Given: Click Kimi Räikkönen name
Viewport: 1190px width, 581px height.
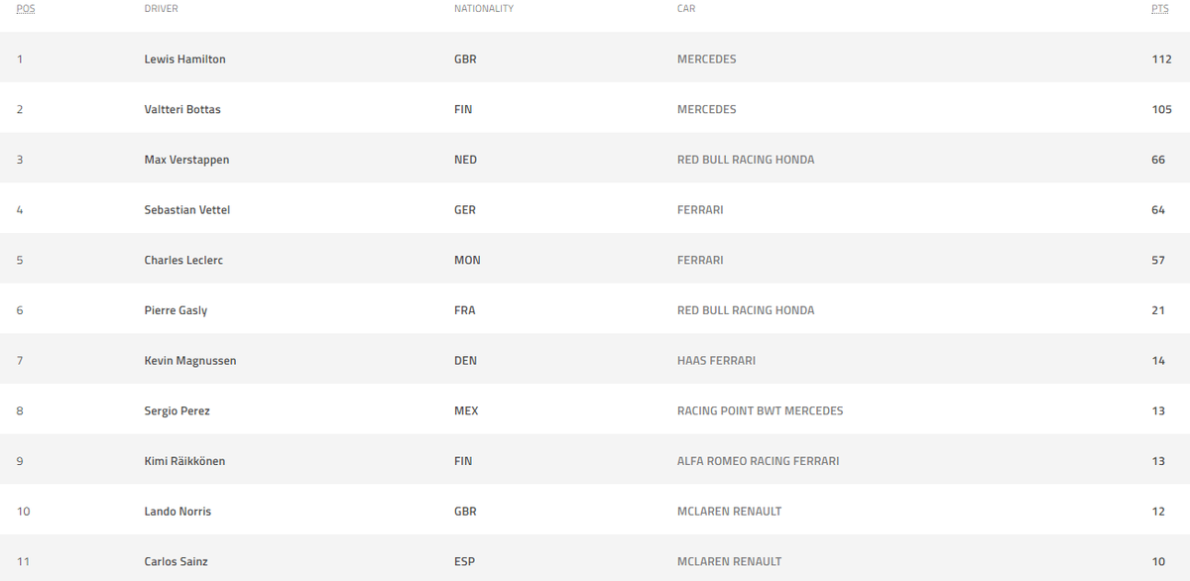Looking at the screenshot, I should (184, 461).
